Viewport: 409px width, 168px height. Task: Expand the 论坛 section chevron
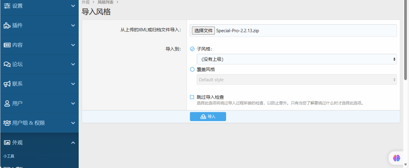tap(73, 64)
